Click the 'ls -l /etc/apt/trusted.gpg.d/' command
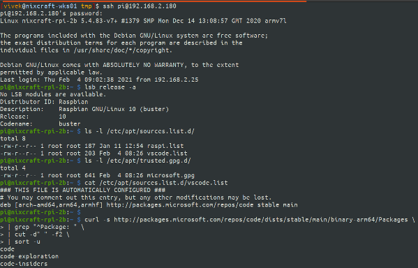418x268 pixels. pyautogui.click(x=138, y=161)
